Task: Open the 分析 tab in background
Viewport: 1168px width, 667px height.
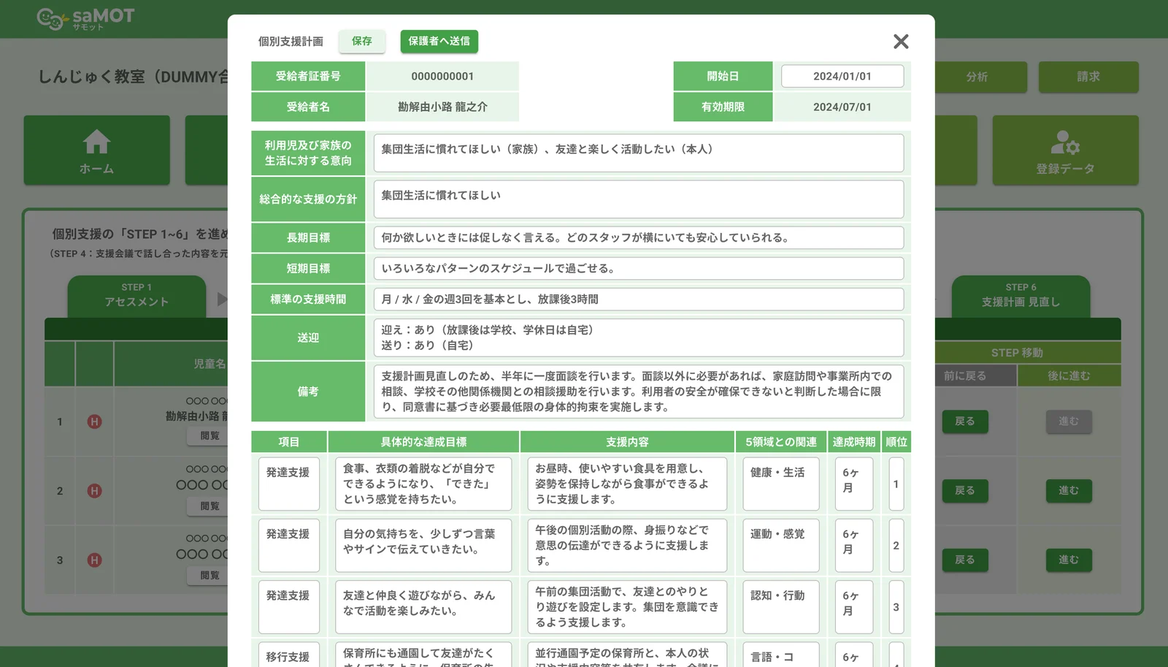Action: point(977,77)
